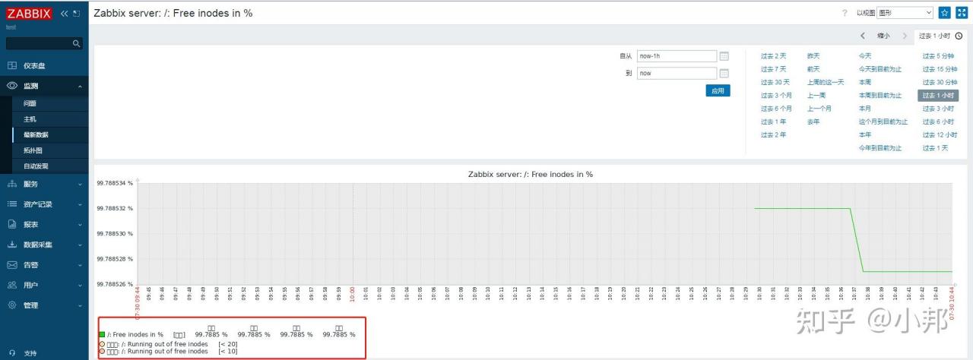Click the 告警 envelope icon

tap(12, 265)
